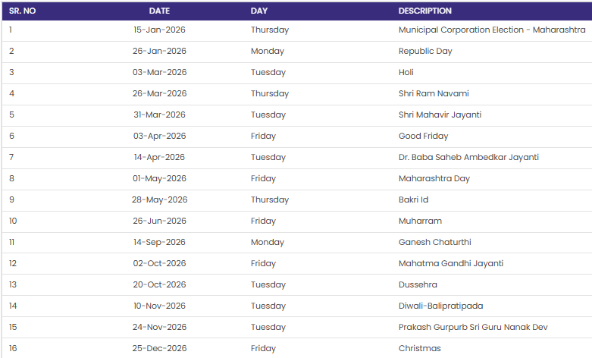Click the SR. NO column header
592x358 pixels.
(22, 11)
